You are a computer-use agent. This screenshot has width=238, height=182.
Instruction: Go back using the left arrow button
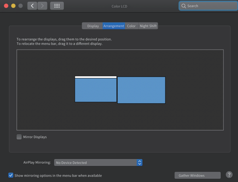tap(32, 6)
